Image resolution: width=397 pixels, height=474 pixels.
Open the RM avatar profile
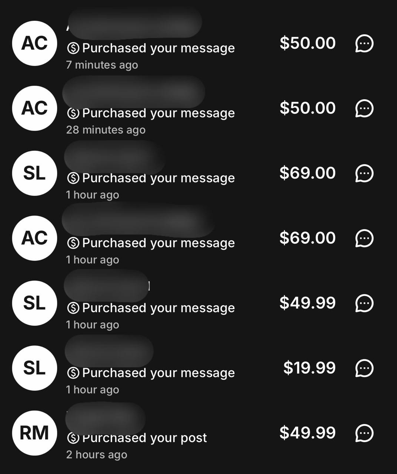(34, 433)
